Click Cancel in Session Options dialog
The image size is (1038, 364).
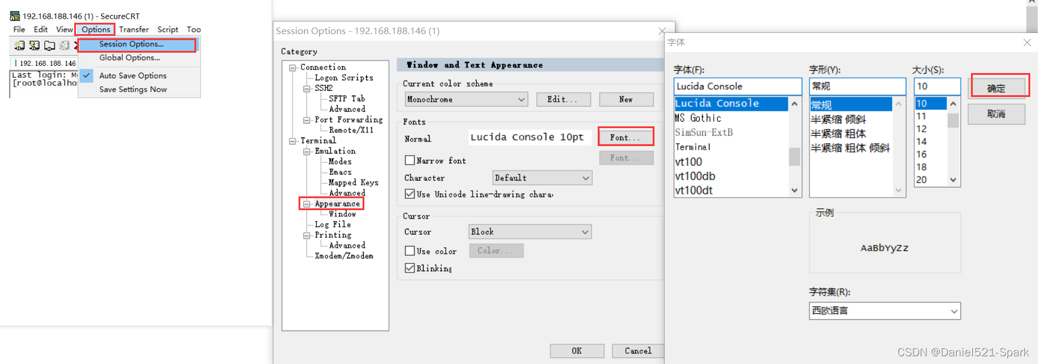pyautogui.click(x=638, y=351)
